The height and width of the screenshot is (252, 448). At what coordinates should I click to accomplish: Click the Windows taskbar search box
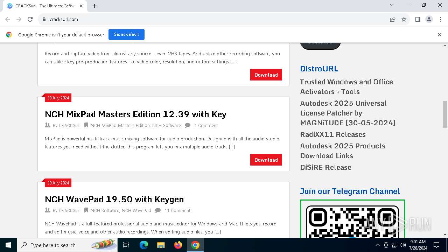click(x=67, y=245)
